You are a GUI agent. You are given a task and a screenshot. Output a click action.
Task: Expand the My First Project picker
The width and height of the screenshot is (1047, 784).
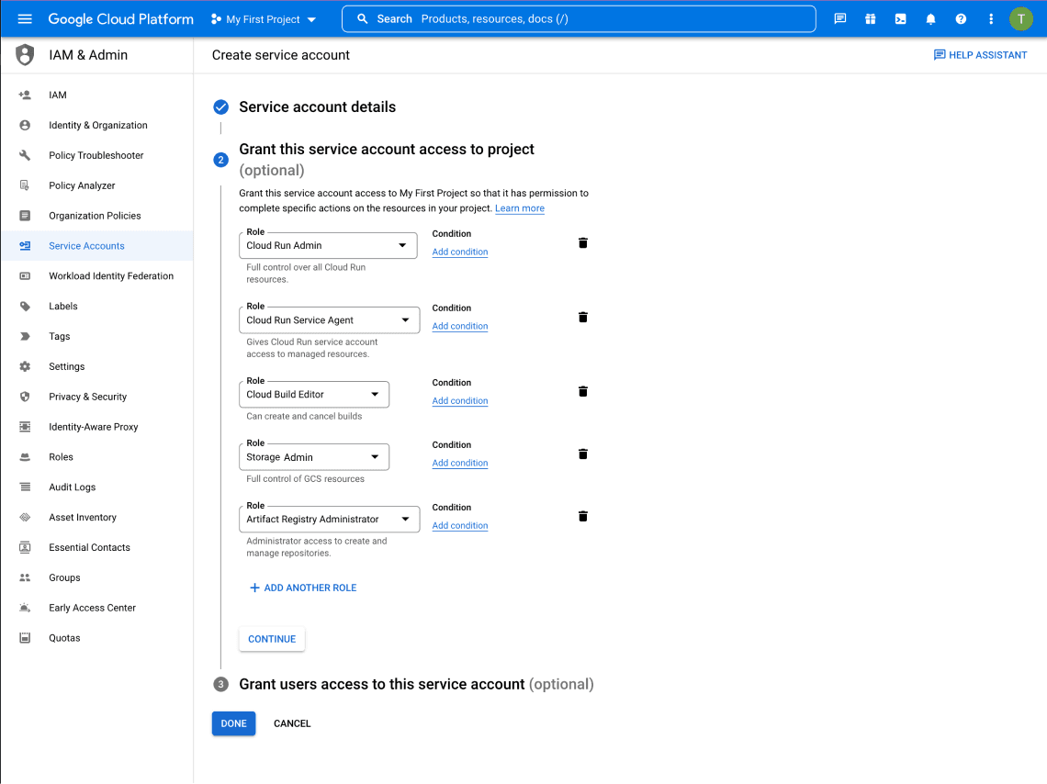pos(264,18)
